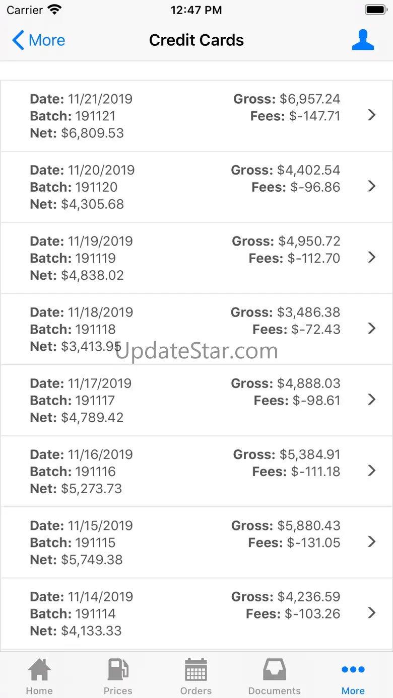Open the Prices gas pump icon
The height and width of the screenshot is (698, 393).
[118, 670]
